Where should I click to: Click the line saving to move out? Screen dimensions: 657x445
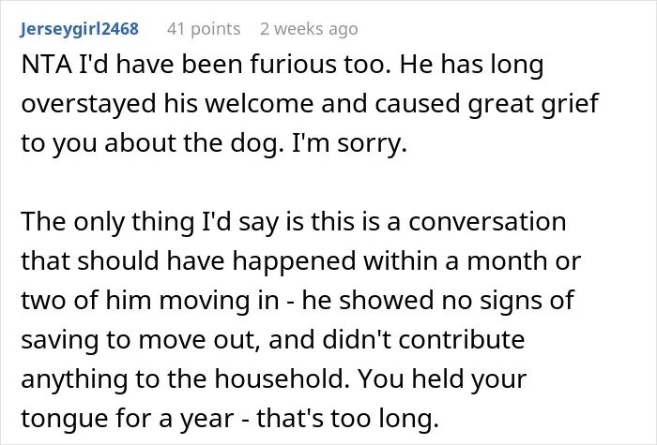(x=273, y=339)
